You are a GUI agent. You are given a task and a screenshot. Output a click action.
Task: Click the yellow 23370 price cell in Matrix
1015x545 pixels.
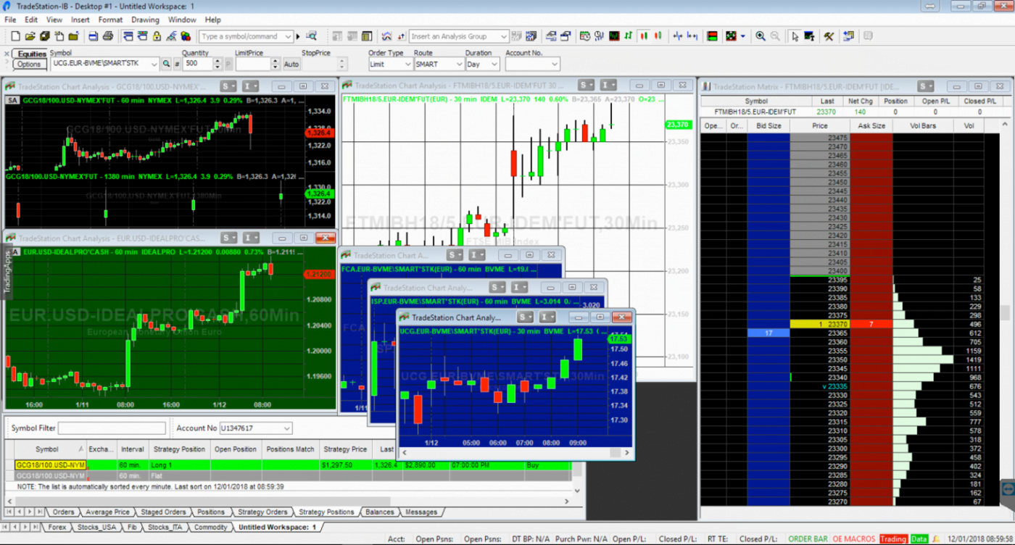819,324
